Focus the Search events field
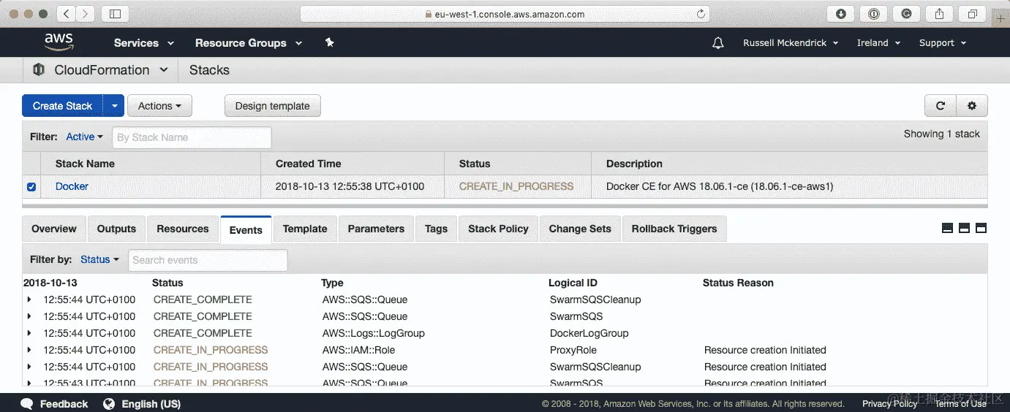This screenshot has height=412, width=1010. 208,260
